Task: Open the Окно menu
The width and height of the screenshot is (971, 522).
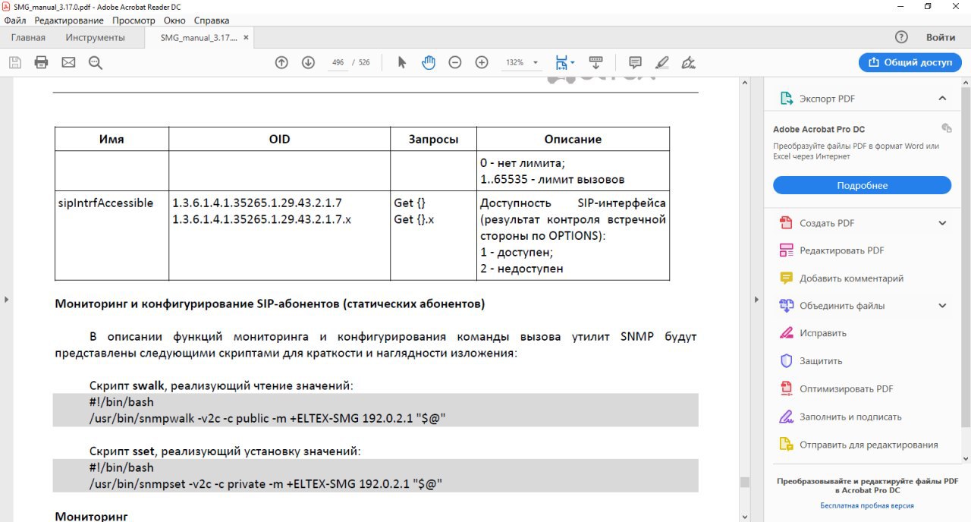Action: [174, 20]
